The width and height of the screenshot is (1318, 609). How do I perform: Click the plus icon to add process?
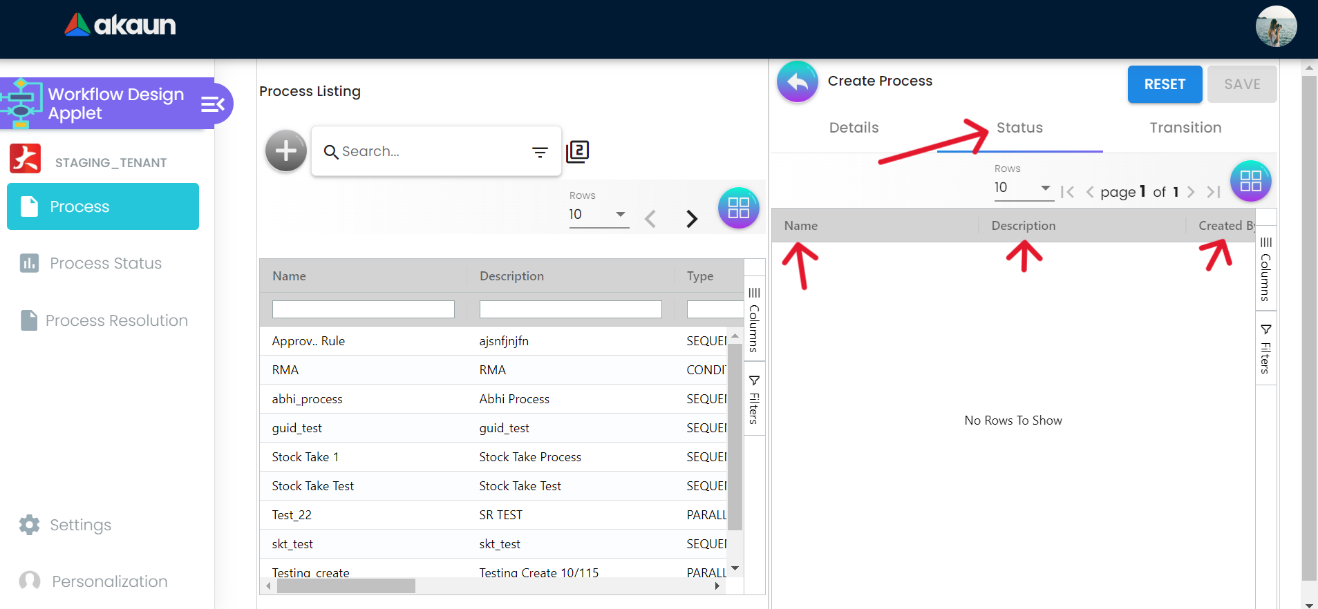(x=285, y=151)
